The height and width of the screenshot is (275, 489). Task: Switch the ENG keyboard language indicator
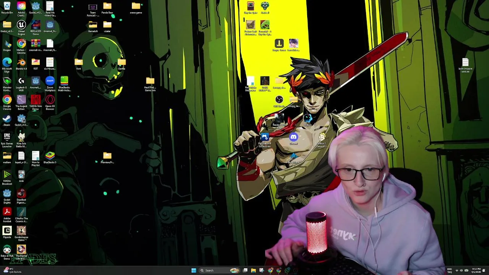pyautogui.click(x=450, y=270)
